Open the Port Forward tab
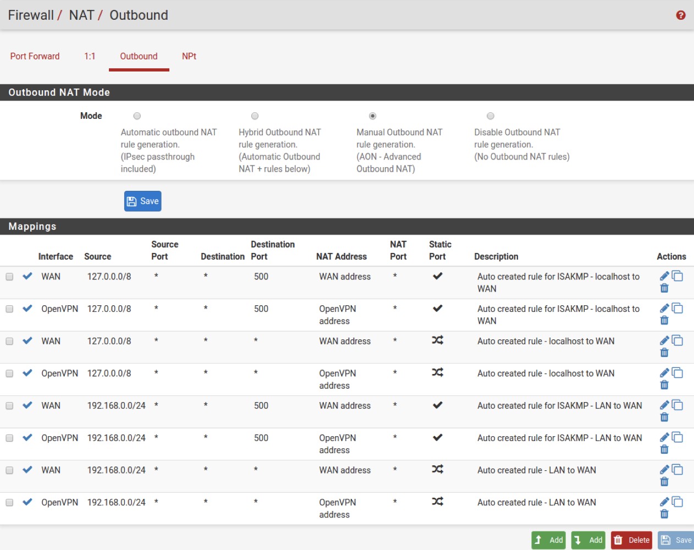The height and width of the screenshot is (550, 694). pyautogui.click(x=35, y=56)
